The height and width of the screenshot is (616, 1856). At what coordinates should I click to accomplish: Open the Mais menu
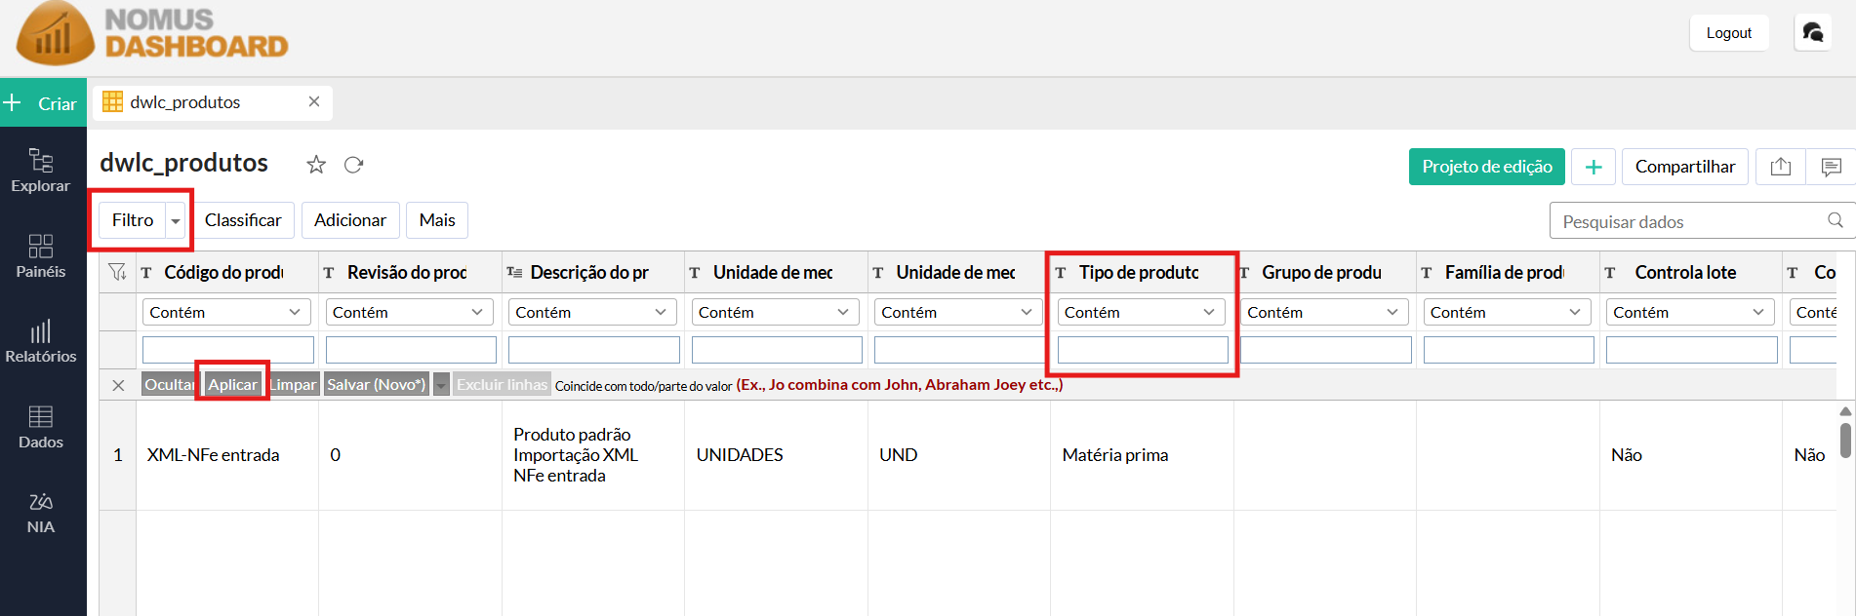[x=437, y=220]
